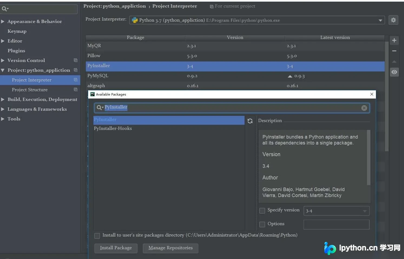Click the Manage Repositories button
Viewport: 404px width, 259px height.
[x=170, y=248]
